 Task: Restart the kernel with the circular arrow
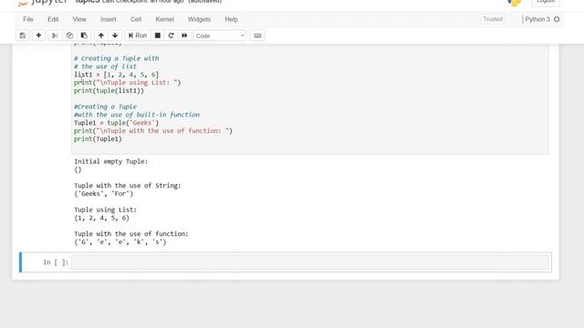tap(171, 36)
